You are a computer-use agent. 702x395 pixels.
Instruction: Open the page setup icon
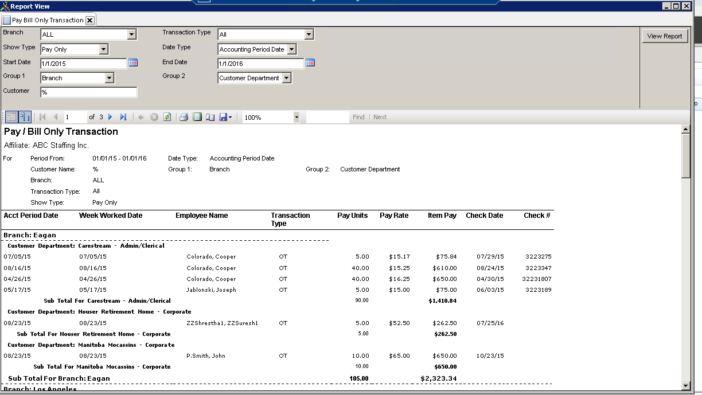click(210, 117)
